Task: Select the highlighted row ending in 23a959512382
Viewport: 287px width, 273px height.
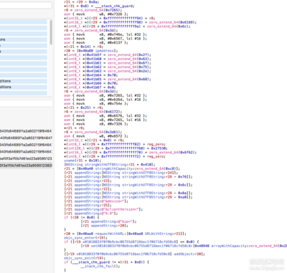Action: pos(26,166)
